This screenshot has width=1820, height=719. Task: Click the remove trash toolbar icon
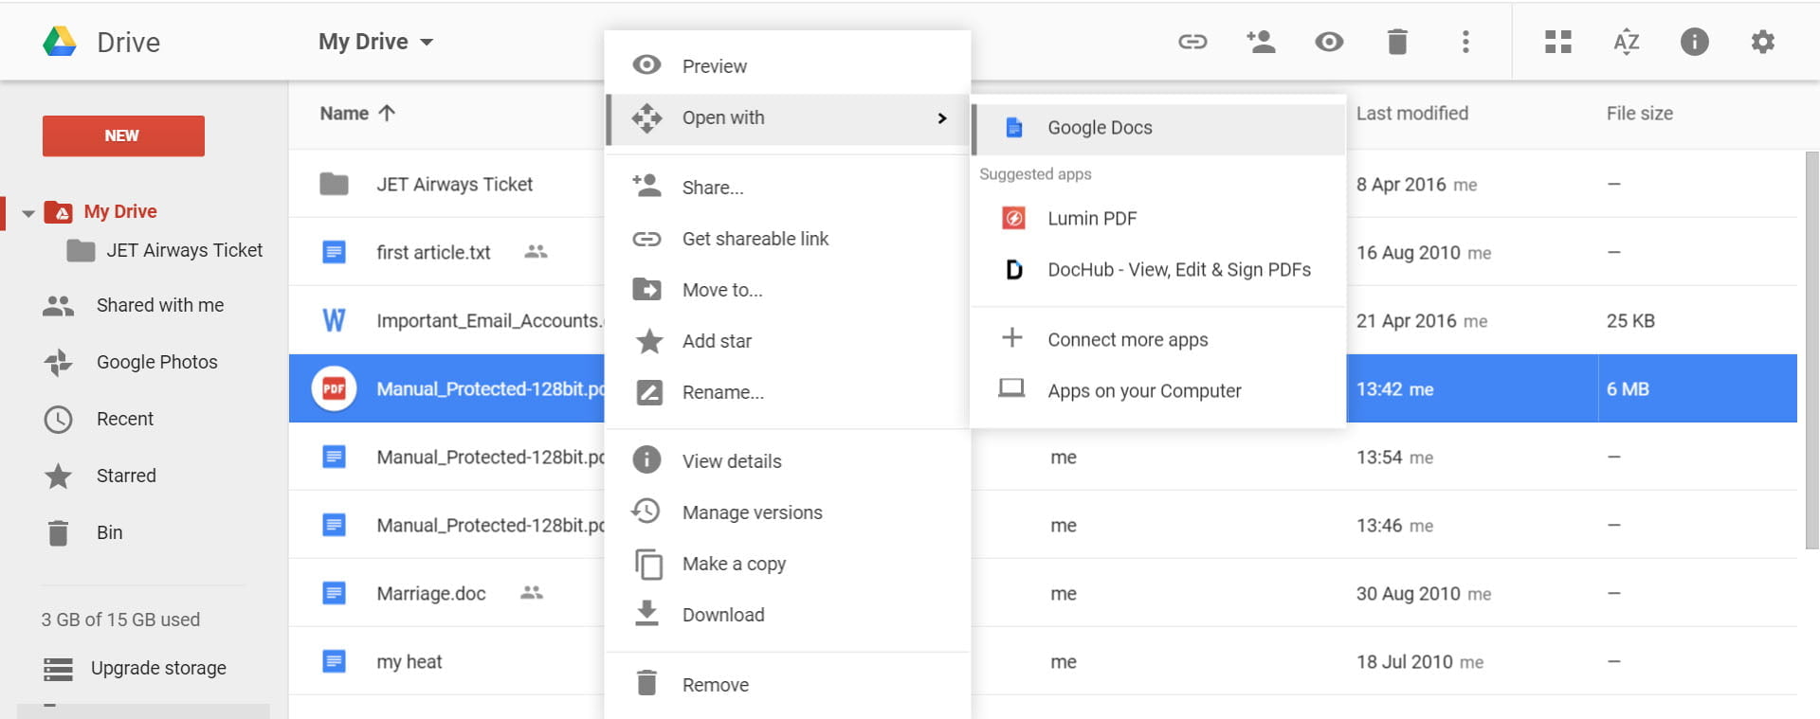point(1397,42)
